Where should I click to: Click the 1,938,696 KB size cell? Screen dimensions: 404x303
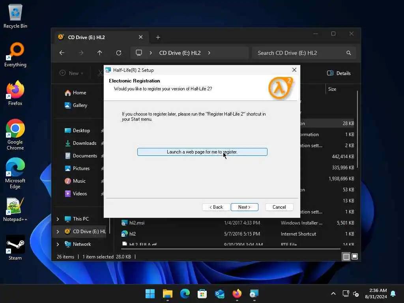tap(341, 179)
